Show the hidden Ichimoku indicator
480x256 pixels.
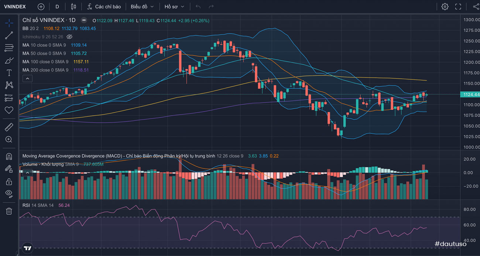point(69,37)
